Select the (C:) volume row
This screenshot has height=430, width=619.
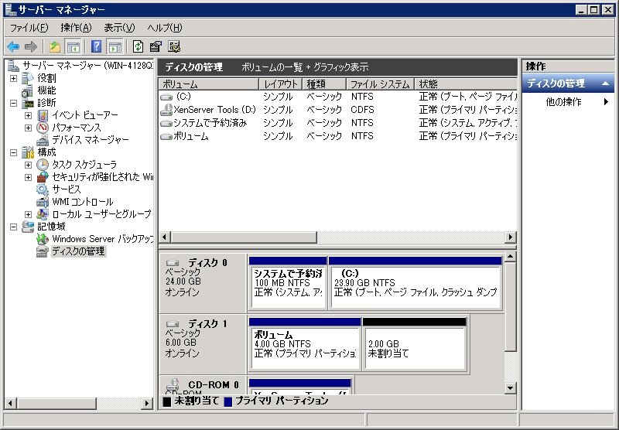coord(338,97)
